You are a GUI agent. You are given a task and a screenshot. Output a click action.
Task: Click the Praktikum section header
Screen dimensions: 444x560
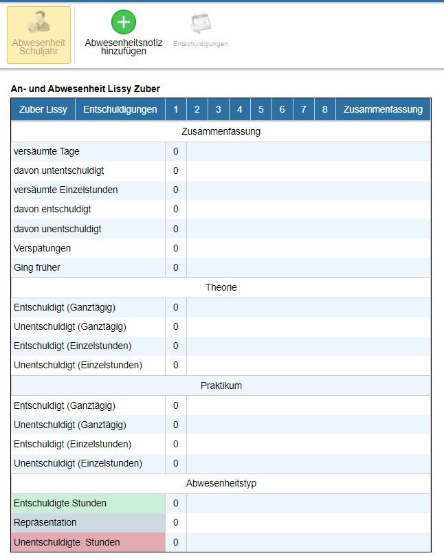[221, 385]
